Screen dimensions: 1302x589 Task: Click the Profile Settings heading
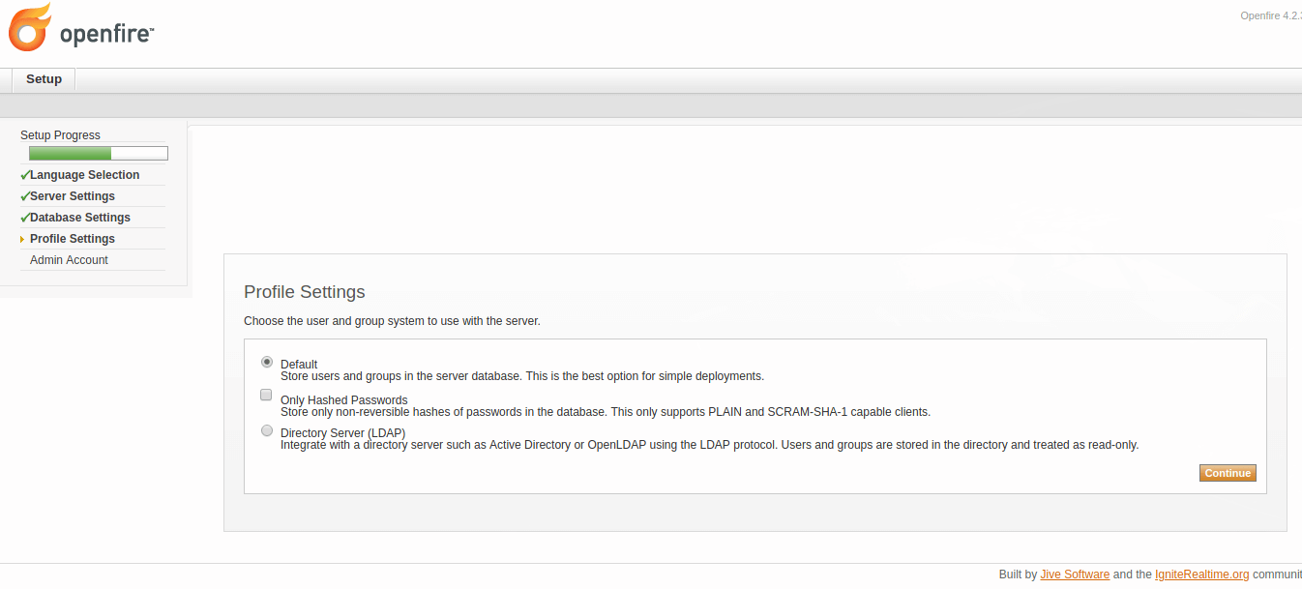coord(305,292)
